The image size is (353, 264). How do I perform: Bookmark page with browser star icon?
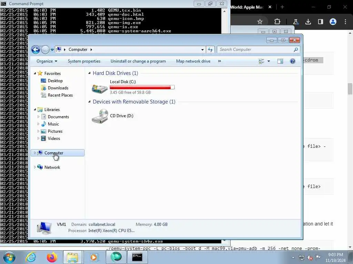point(260,22)
